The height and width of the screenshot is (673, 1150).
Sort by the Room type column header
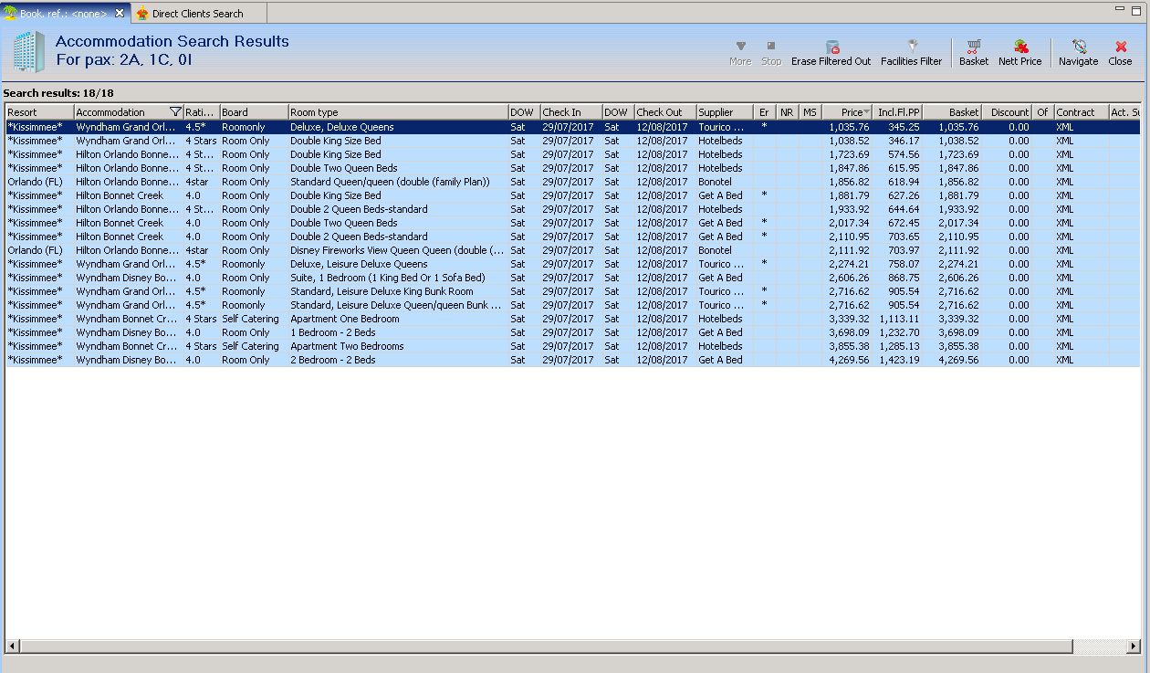tap(398, 112)
